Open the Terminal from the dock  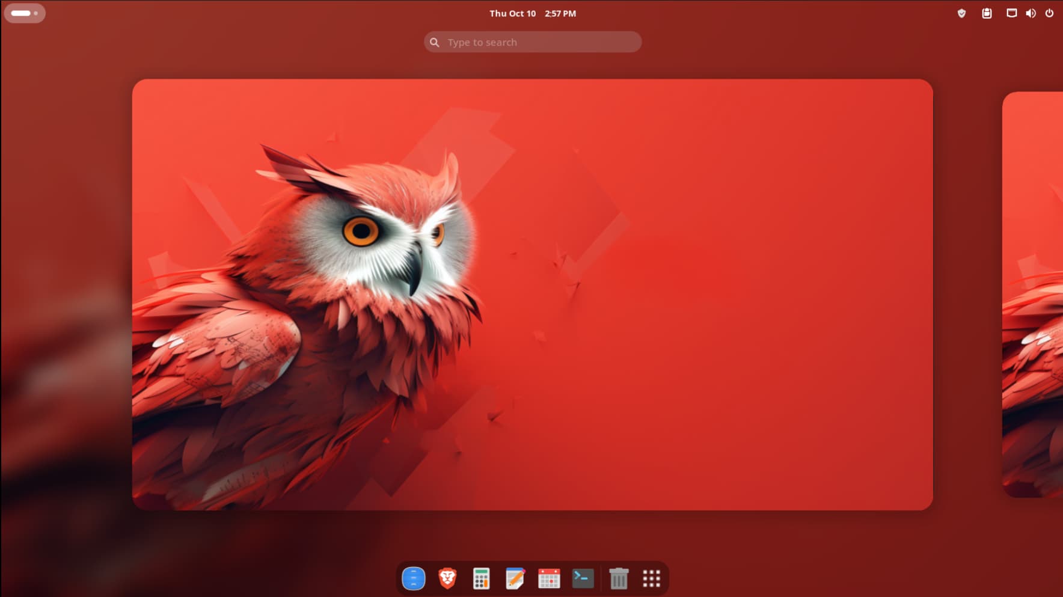point(583,578)
